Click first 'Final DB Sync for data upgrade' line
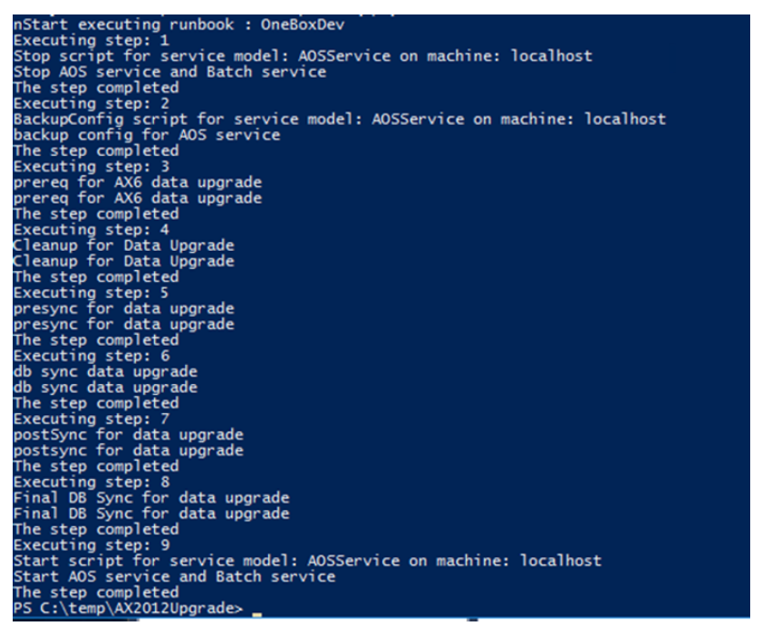 pos(151,497)
